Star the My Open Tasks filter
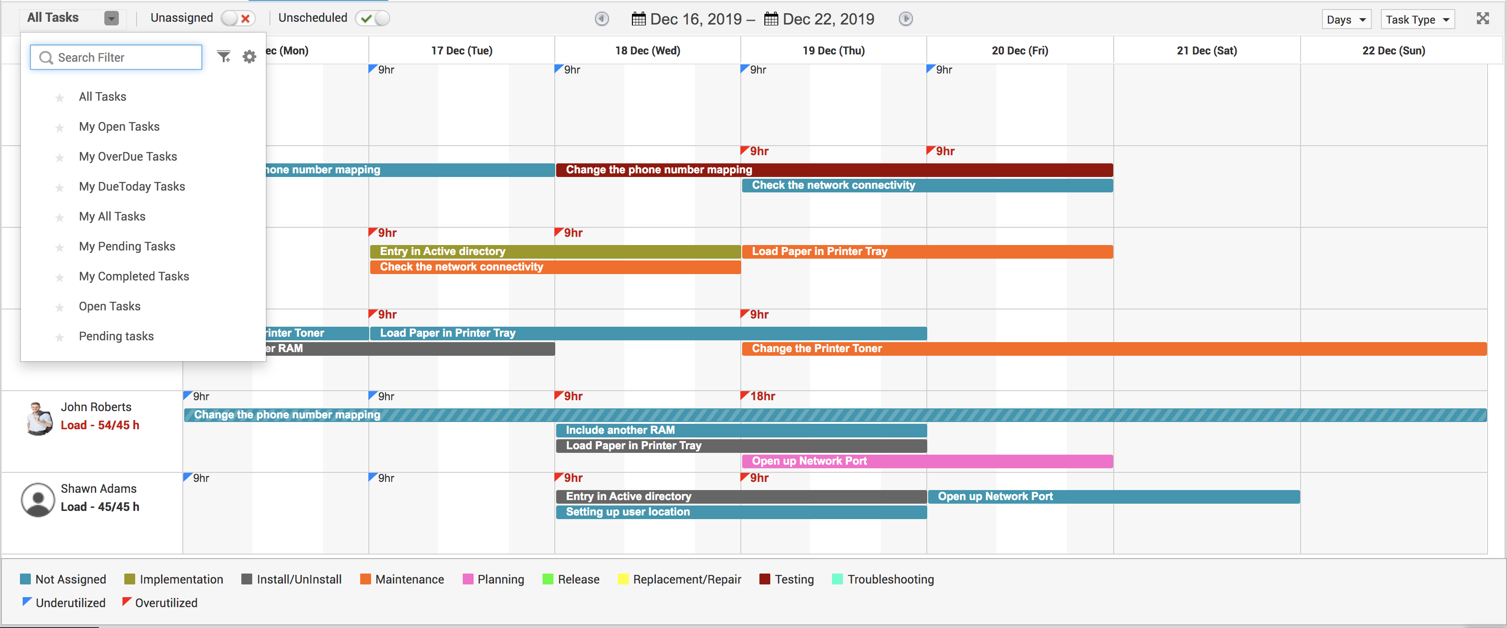The width and height of the screenshot is (1507, 628). point(59,127)
